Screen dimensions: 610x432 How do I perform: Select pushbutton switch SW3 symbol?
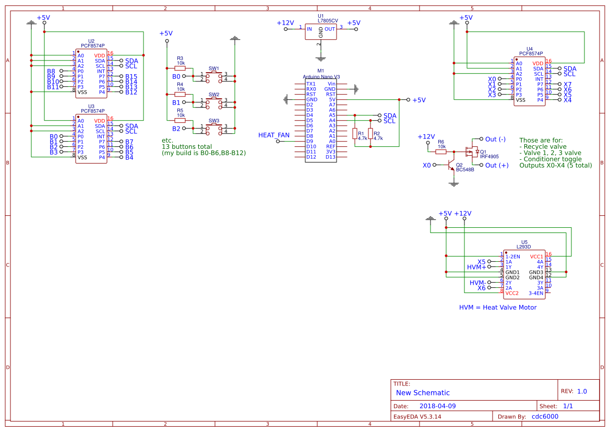pyautogui.click(x=214, y=129)
